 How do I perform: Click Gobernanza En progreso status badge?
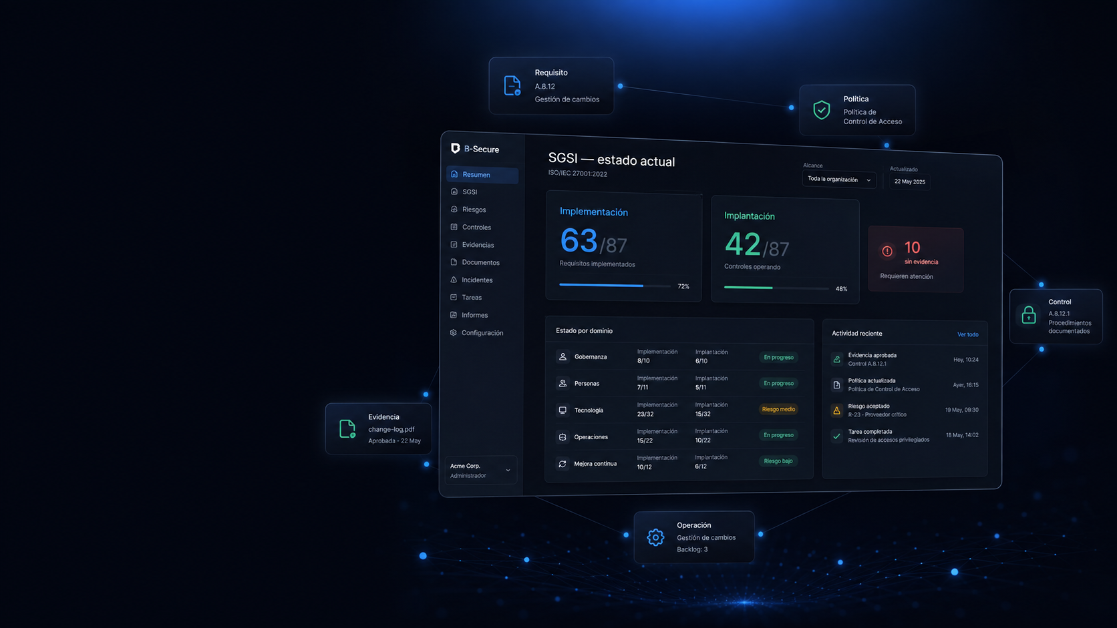tap(779, 357)
